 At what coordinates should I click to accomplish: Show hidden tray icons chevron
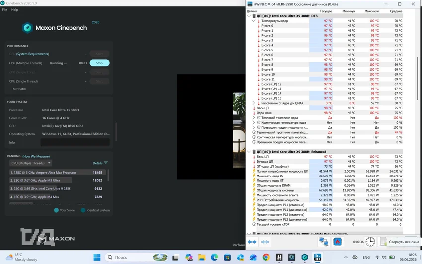click(346, 257)
